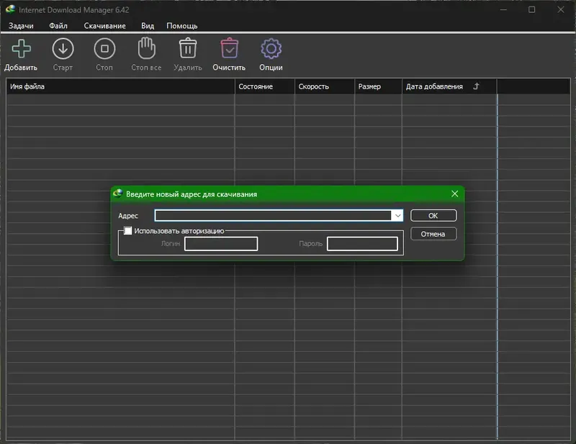Click the IDM logo in dialog title

[117, 194]
